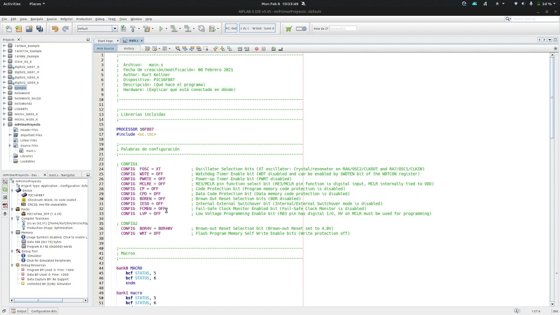Click the dashboard help question icon
The width and height of the screenshot is (560, 315).
coord(5,213)
